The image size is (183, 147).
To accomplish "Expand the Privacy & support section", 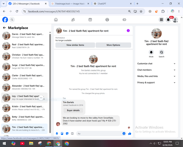I will click(156, 83).
